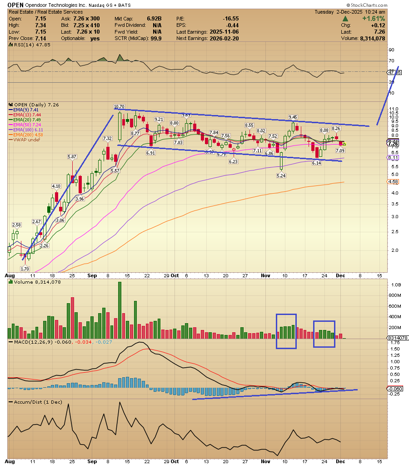Click the 6.23 price label
This screenshot has height=465, width=409.
(x=234, y=162)
